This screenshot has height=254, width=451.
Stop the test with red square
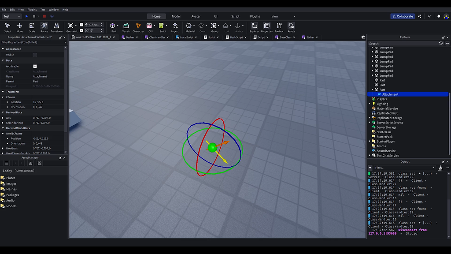44,16
